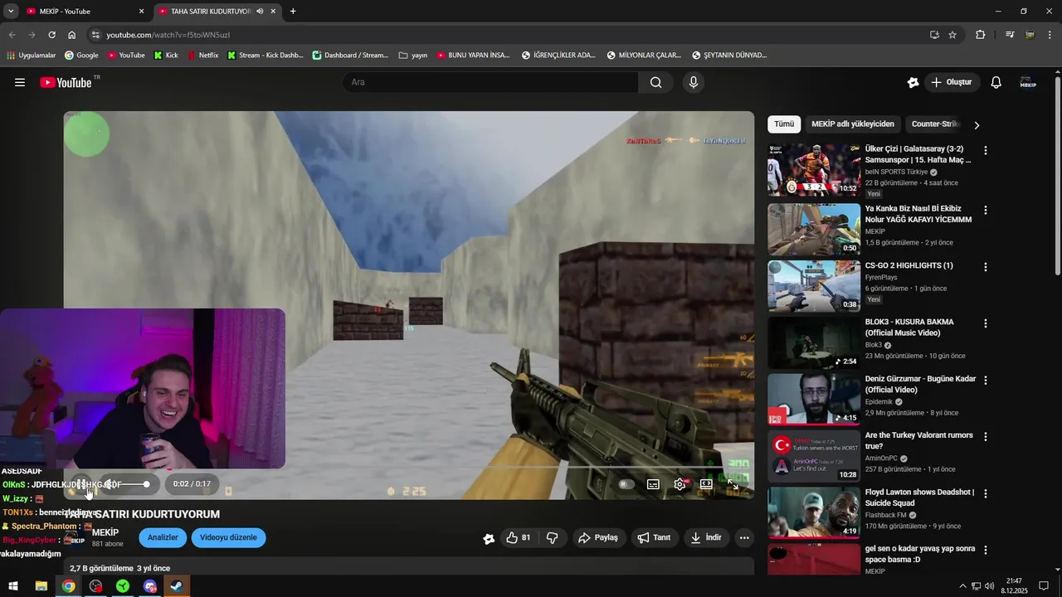Screen dimensions: 1062x597
Task: Toggle subtitles in the video player
Action: click(653, 484)
